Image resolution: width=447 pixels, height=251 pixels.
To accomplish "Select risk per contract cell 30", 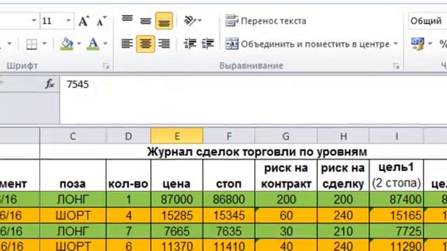I will (286, 231).
